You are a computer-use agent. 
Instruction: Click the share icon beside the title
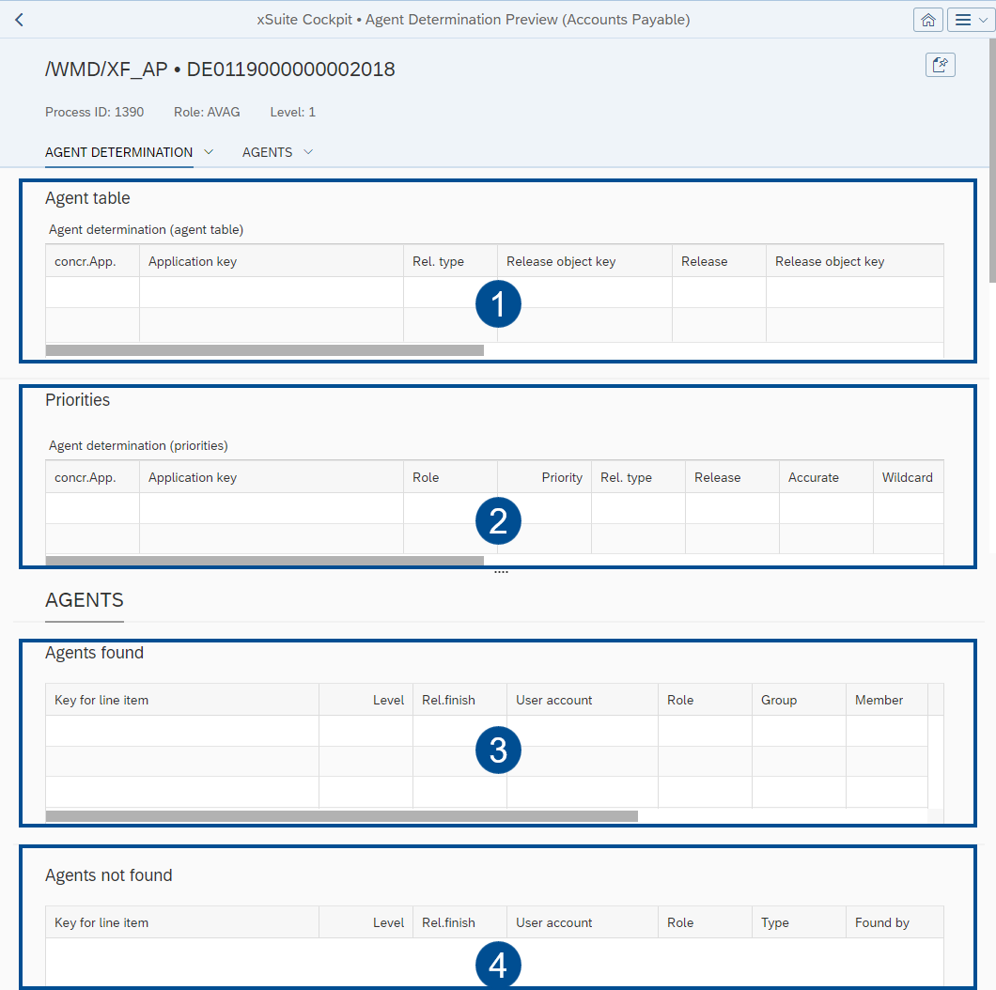(940, 65)
